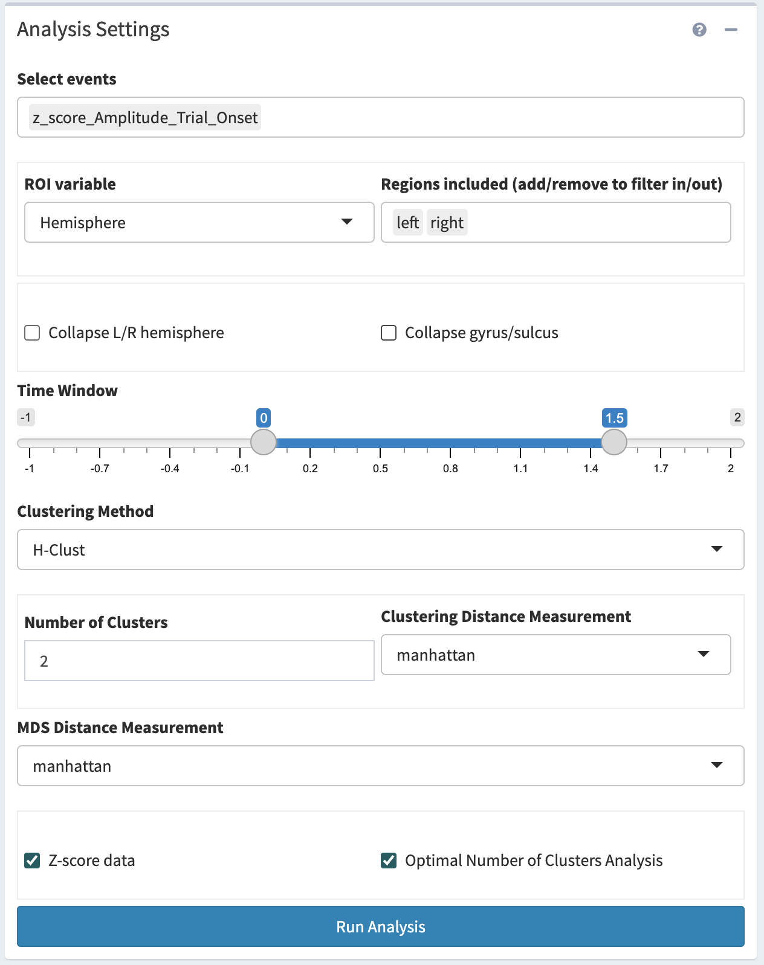This screenshot has width=764, height=965.
Task: Click the Number of Clusters input field
Action: click(x=199, y=661)
